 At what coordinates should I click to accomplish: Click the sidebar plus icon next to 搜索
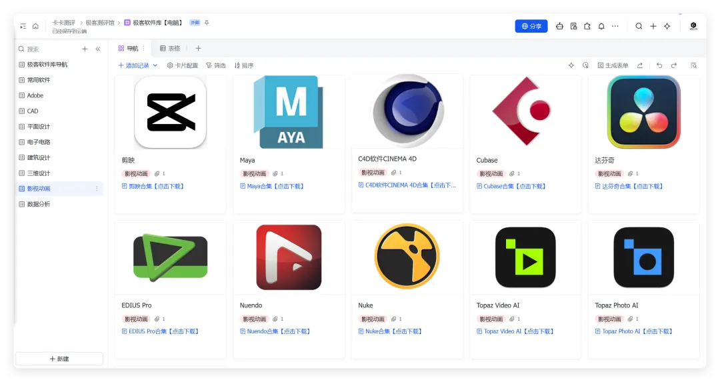85,49
